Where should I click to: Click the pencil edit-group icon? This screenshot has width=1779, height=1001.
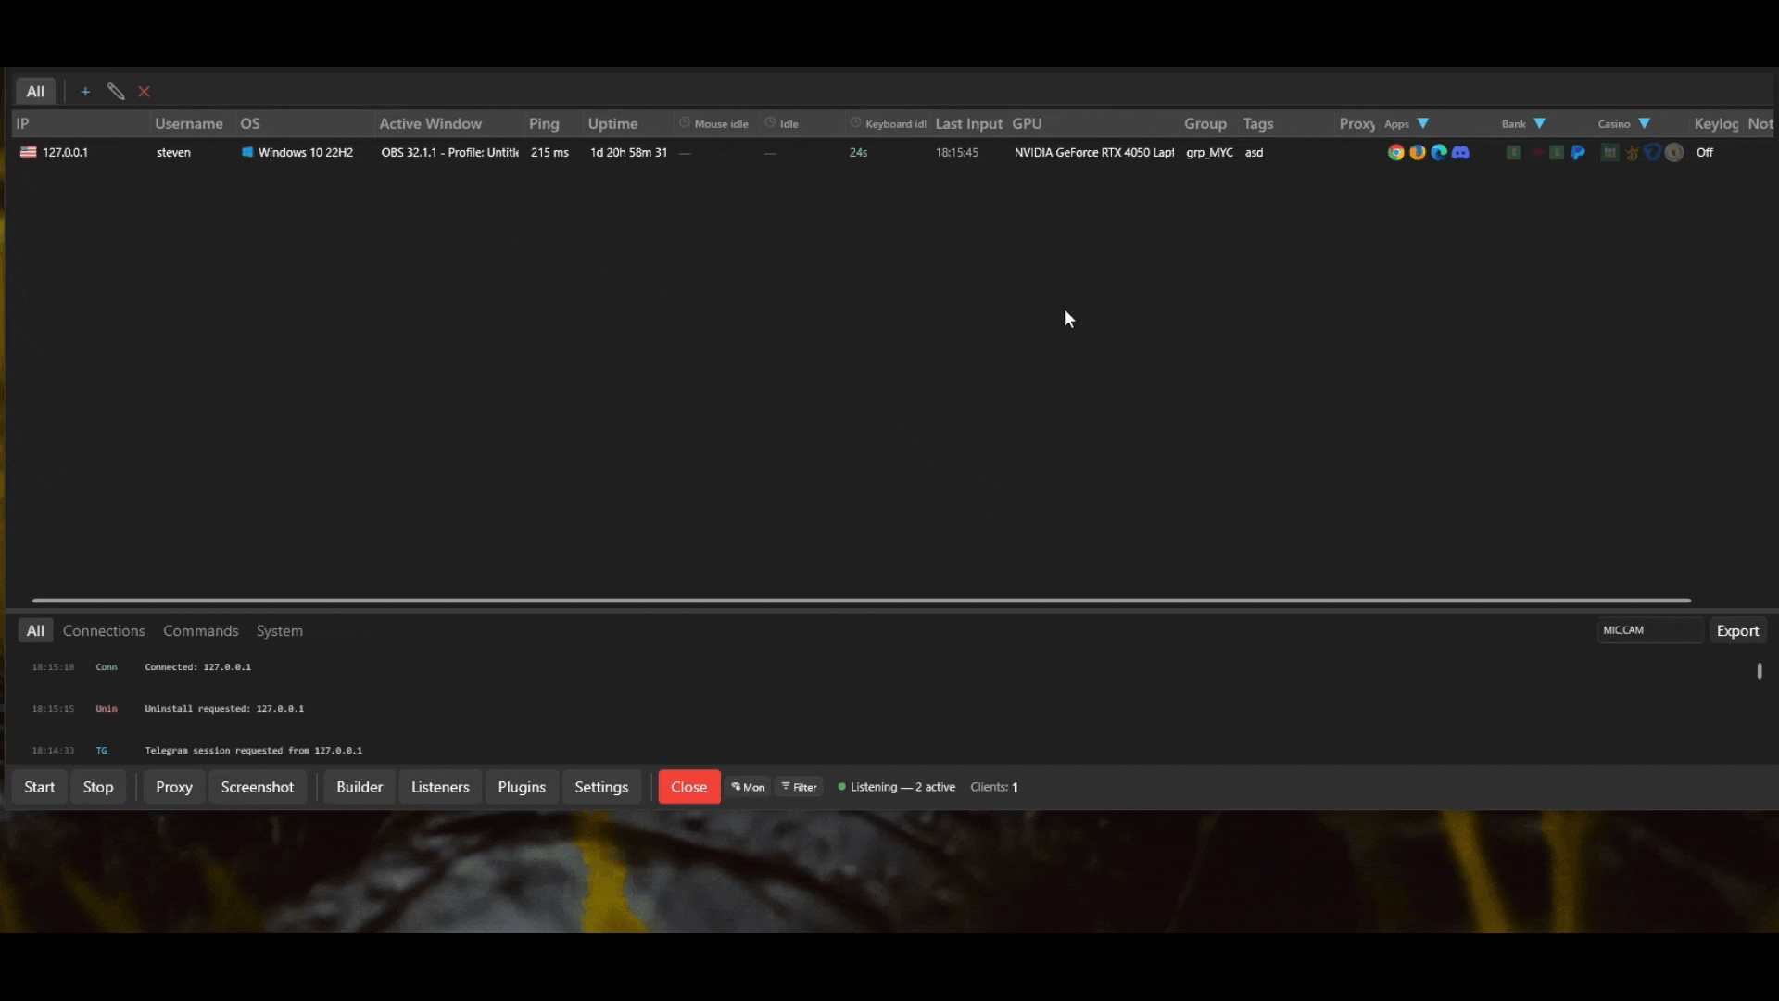coord(116,92)
